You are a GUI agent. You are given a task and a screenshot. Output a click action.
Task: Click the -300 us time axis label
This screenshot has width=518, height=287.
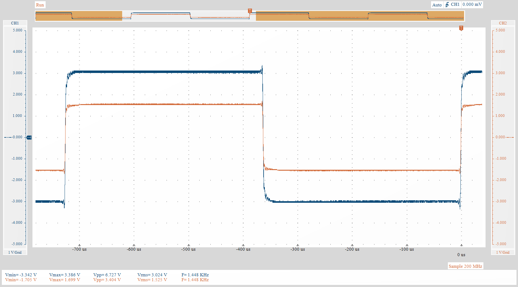click(298, 249)
